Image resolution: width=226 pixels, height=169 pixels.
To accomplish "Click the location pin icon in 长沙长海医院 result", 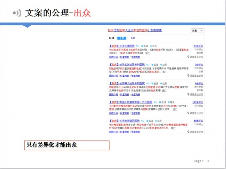I will (189, 57).
